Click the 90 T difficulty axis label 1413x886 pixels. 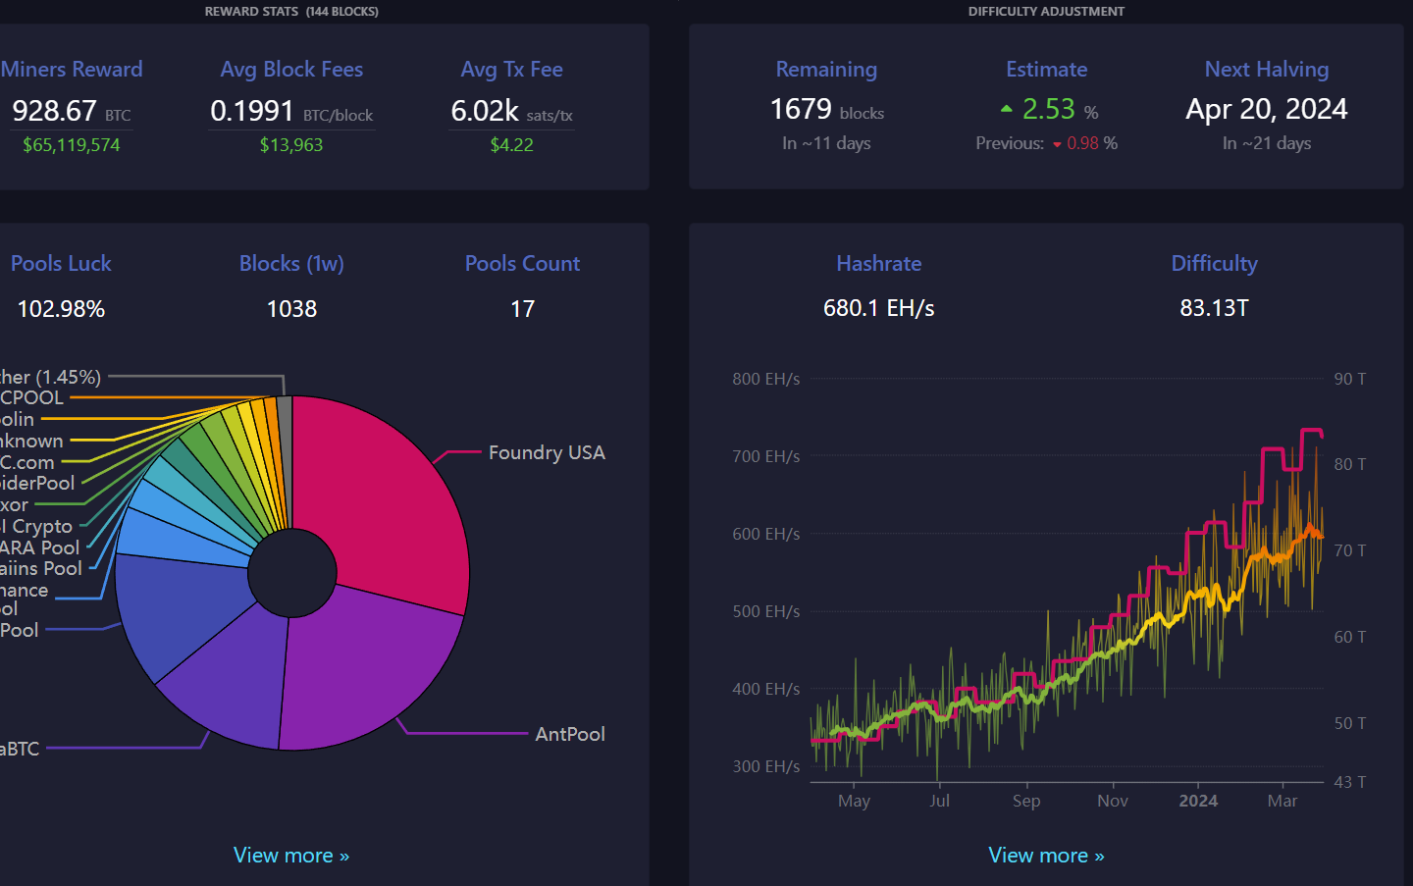(x=1350, y=379)
